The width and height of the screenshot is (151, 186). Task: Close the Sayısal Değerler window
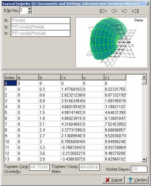(147, 3)
